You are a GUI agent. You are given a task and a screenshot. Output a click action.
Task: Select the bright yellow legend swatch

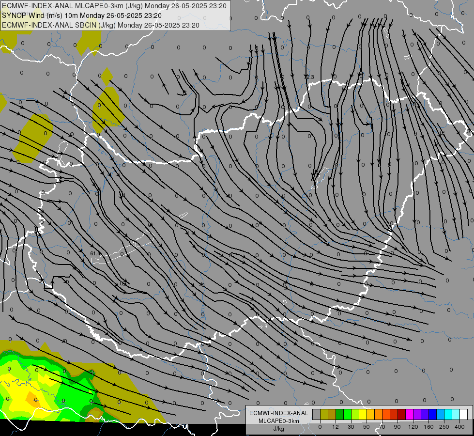363,414
